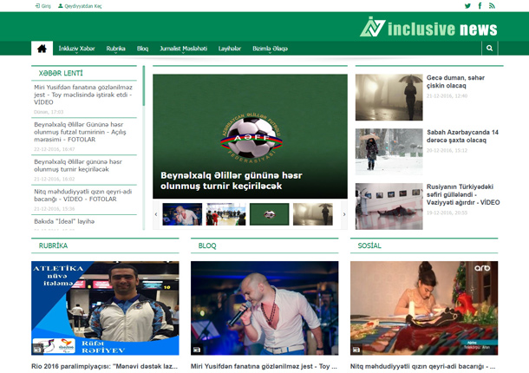
Task: Open 'Bakıda İdeal layihə' news item
Action: click(x=64, y=222)
